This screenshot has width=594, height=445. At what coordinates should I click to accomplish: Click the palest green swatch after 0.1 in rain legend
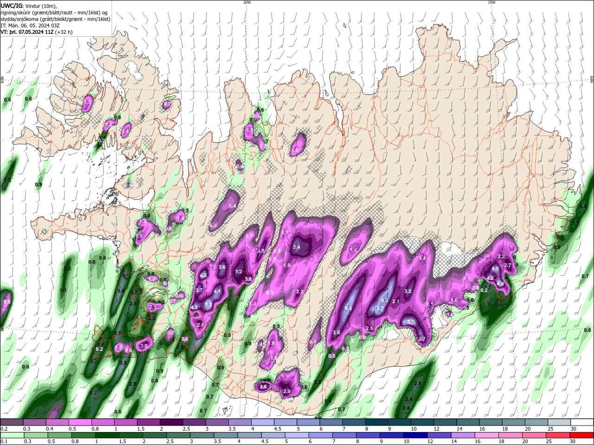click(12, 435)
